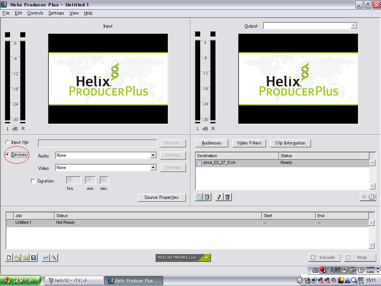Click the speaker volume tray icon
Image resolution: width=381 pixels, height=286 pixels.
tap(334, 281)
